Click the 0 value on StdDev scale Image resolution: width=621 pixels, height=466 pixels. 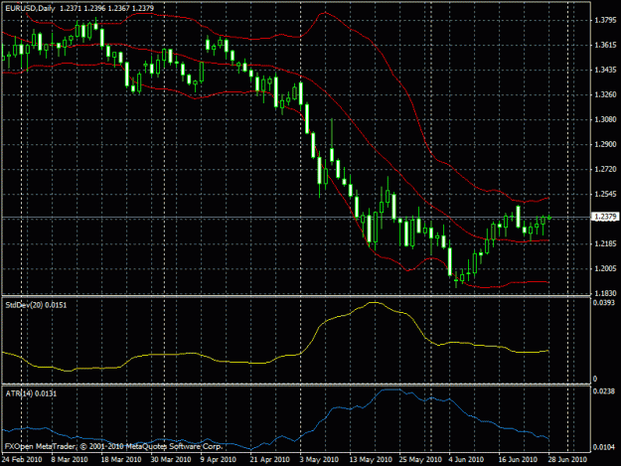pyautogui.click(x=595, y=380)
